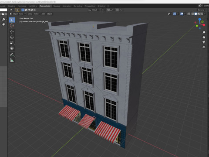Open the Add menu
209x157 pixels.
43,14
